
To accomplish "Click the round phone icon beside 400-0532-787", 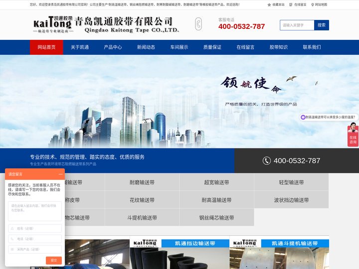I will point(266,160).
